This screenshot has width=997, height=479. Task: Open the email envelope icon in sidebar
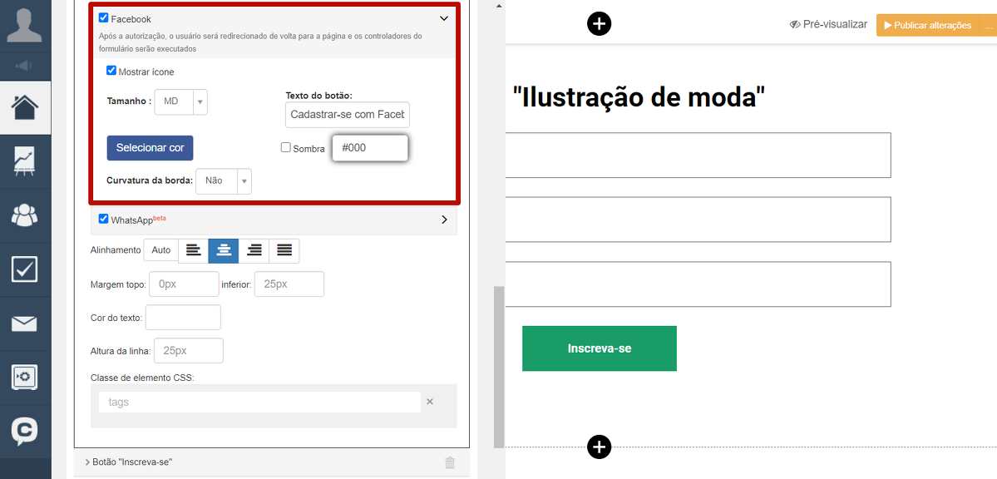(25, 323)
